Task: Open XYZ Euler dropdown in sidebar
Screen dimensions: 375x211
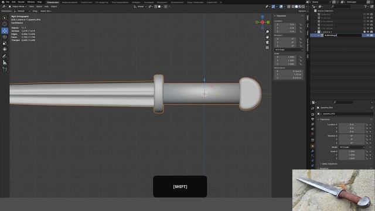Action: click(x=289, y=50)
